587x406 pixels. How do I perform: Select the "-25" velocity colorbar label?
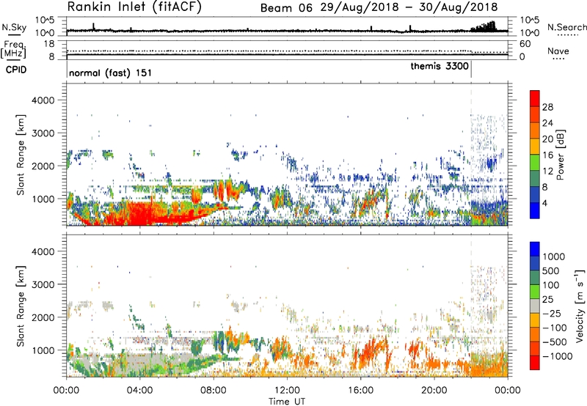pyautogui.click(x=552, y=314)
